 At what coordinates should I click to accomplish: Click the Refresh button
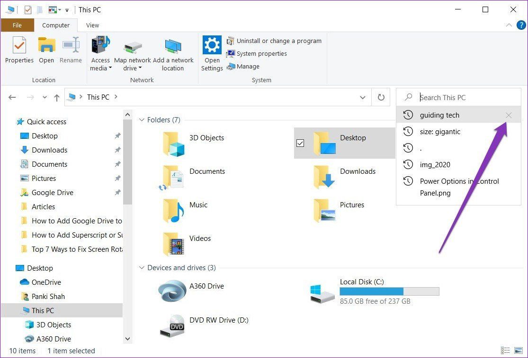tap(381, 97)
